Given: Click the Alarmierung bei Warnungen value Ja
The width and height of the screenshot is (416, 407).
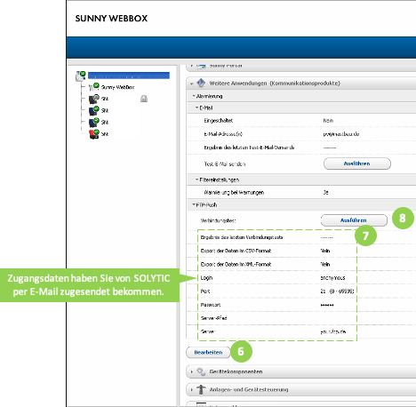Looking at the screenshot, I should point(325,192).
